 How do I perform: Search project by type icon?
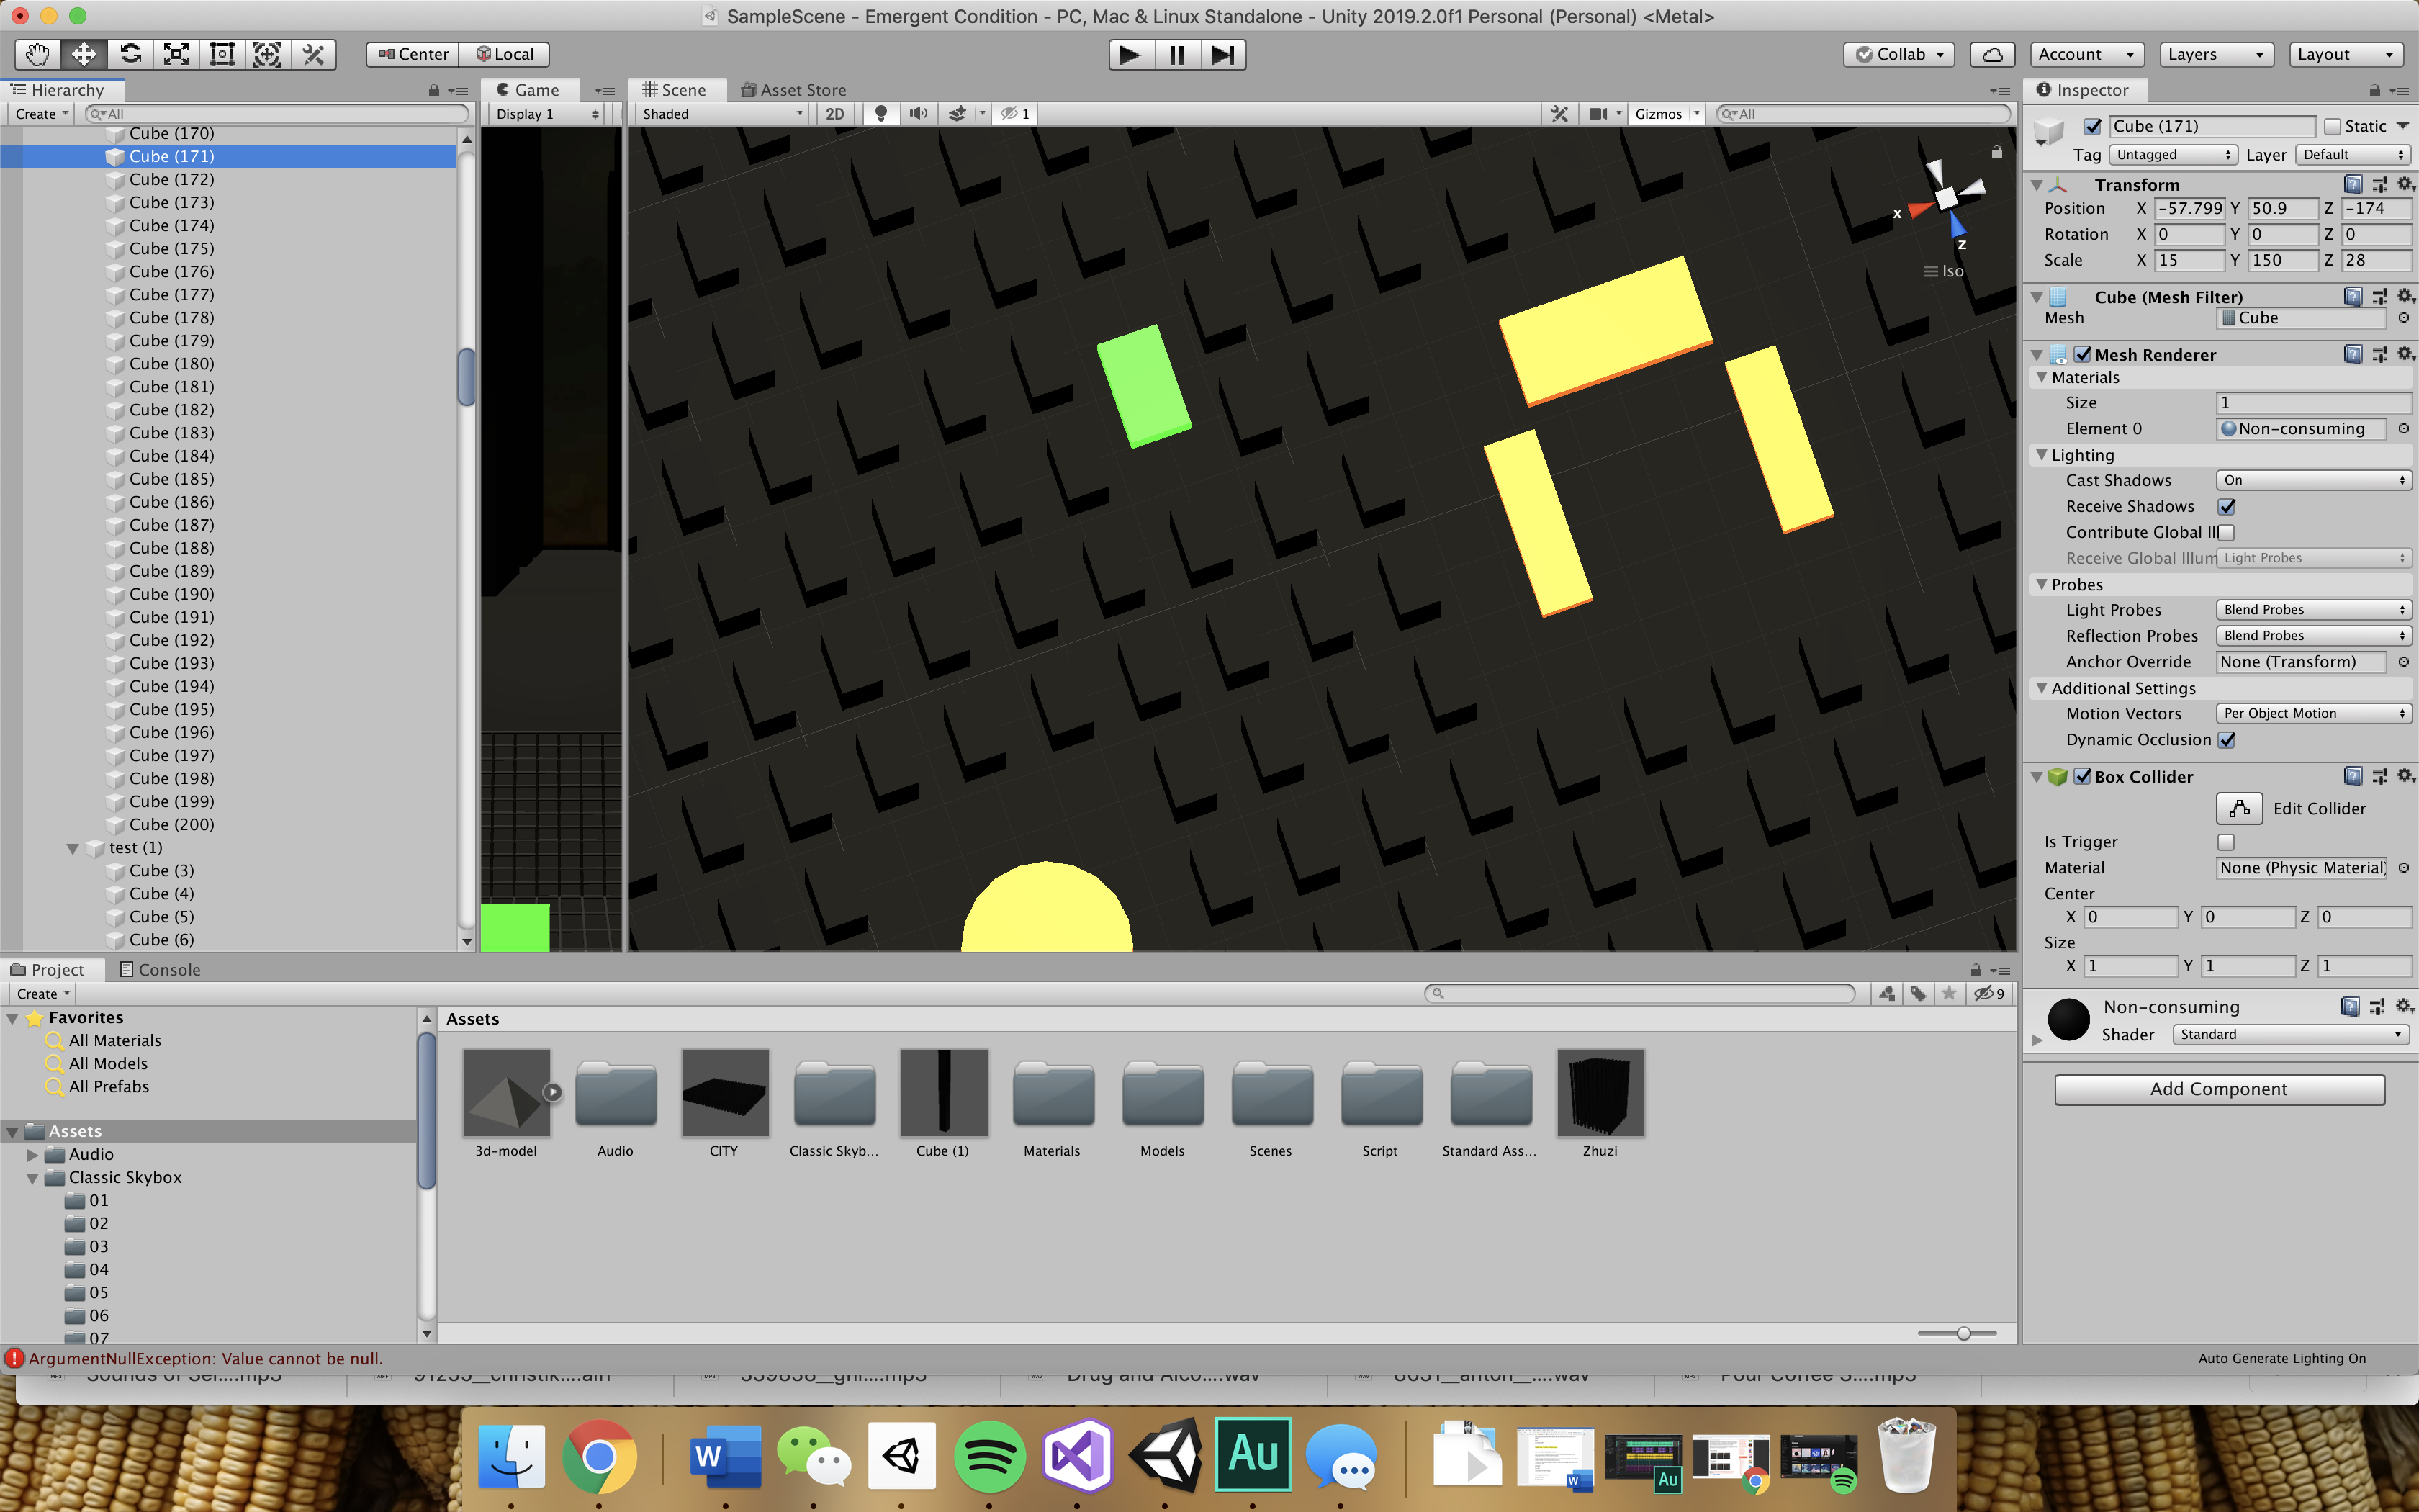[x=1886, y=994]
